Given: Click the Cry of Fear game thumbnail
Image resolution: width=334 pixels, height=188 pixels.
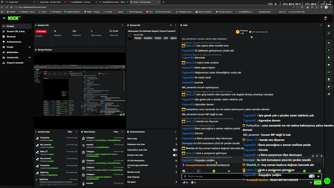Looking at the screenshot, I should [130, 37].
